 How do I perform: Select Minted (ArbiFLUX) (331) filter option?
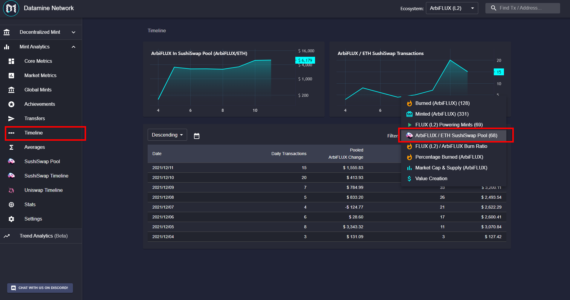[x=454, y=114]
